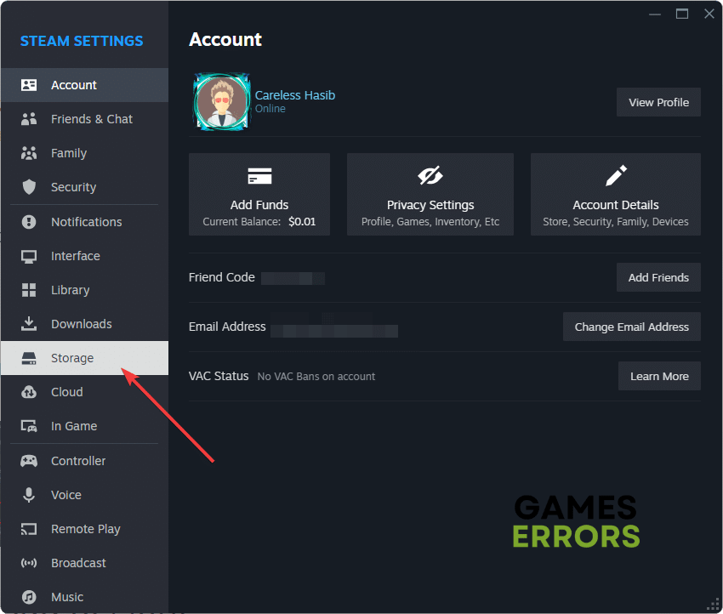
Task: Click the Broadcast signal icon
Action: point(29,563)
